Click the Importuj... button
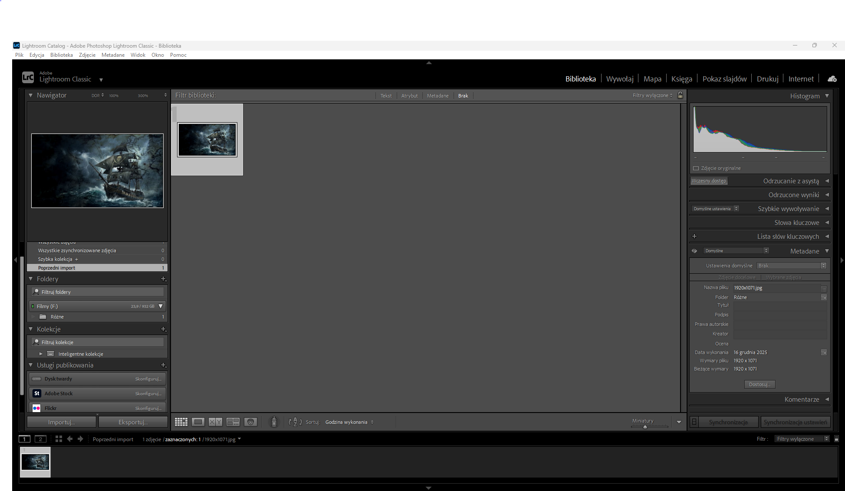Viewport: 845px width, 491px height. pos(62,422)
